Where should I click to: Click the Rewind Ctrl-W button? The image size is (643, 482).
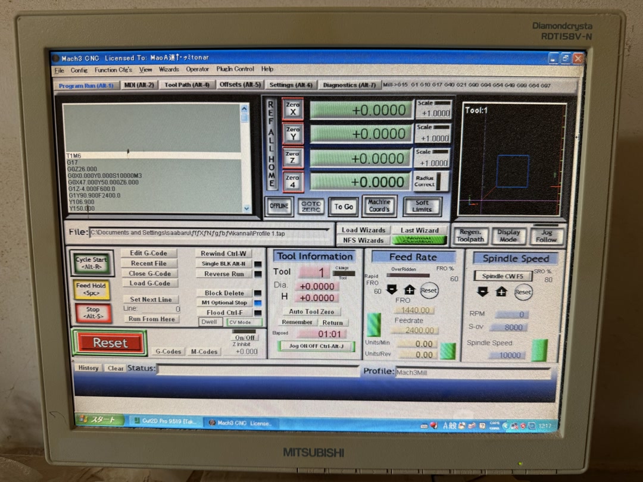[x=223, y=253]
